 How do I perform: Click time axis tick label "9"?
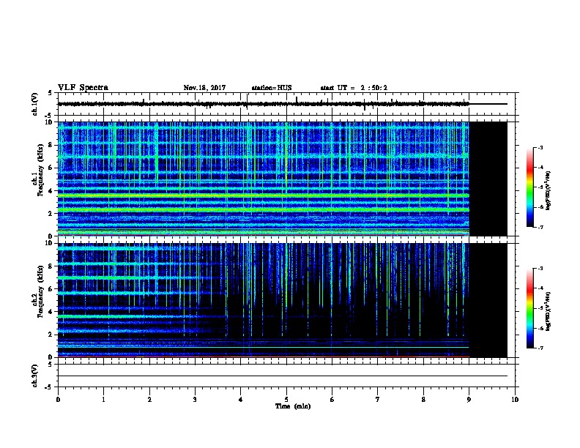(469, 400)
